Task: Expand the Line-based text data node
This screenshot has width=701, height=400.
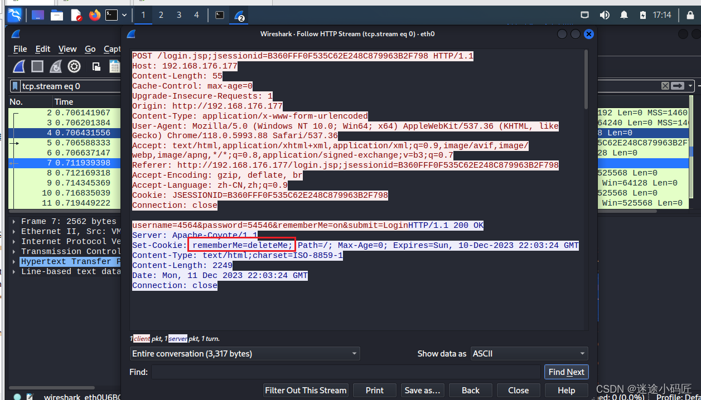Action: tap(14, 271)
